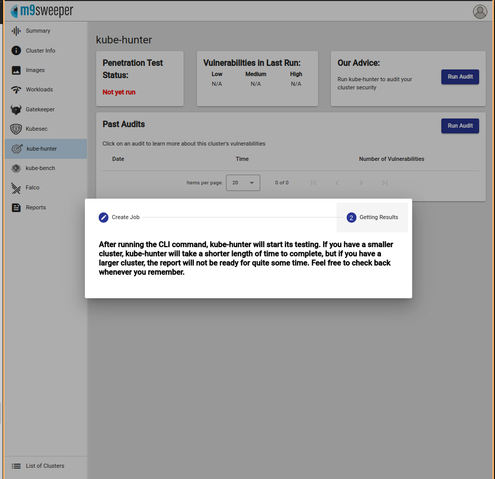
Task: Open the user account avatar menu
Action: pos(480,12)
